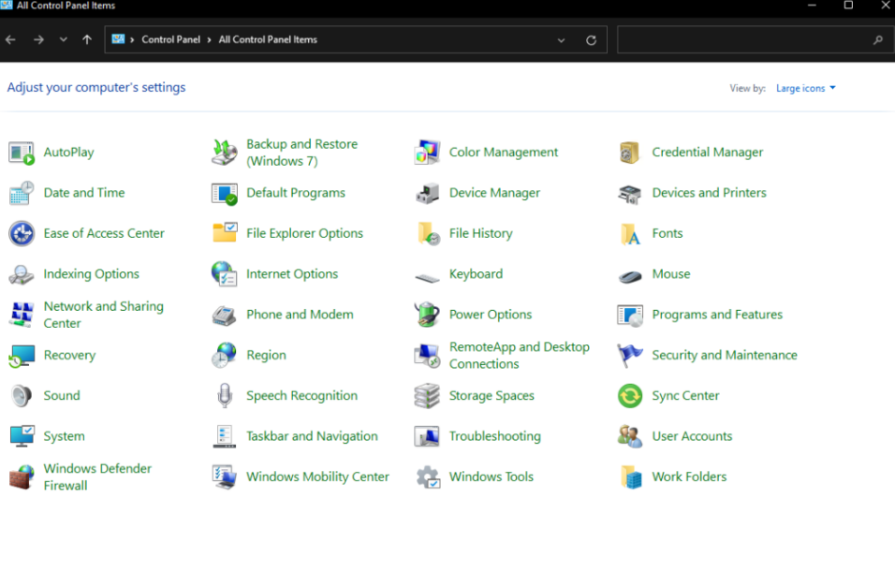Open the Sound speaker icon

coord(21,396)
